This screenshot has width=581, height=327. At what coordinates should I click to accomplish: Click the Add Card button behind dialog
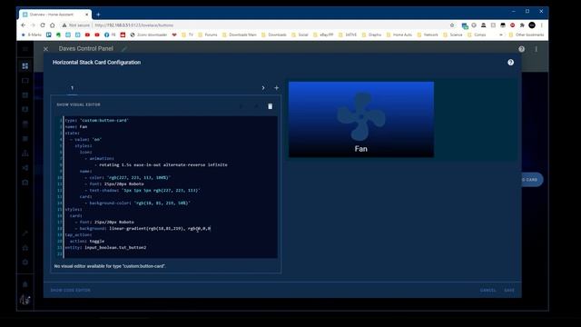coord(532,180)
